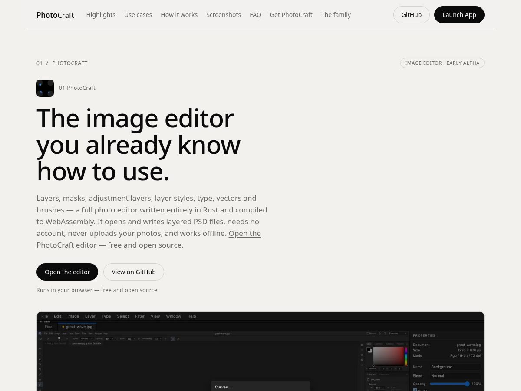The width and height of the screenshot is (521, 391).
Task: Click the Launch App button
Action: tap(459, 15)
